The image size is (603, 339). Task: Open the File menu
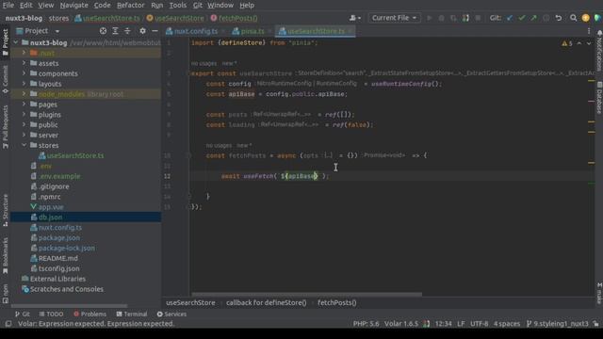[8, 6]
